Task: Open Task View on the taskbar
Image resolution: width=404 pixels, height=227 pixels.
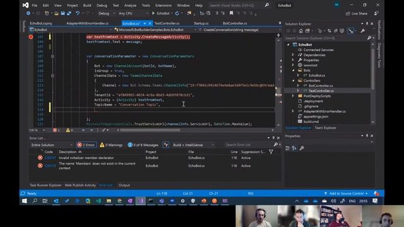Action: pos(45,201)
